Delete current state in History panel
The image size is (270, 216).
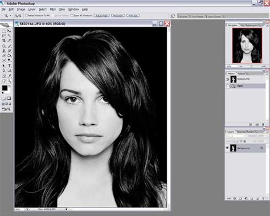point(263,125)
